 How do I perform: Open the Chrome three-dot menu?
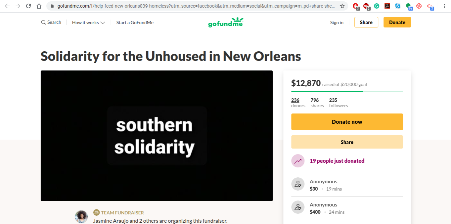444,6
